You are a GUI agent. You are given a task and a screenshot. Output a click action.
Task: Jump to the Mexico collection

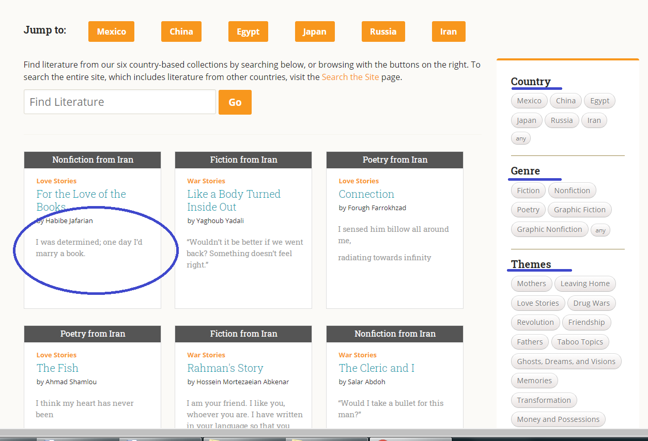pos(111,31)
